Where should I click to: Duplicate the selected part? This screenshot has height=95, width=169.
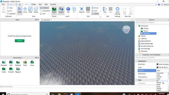[x=11, y=14]
